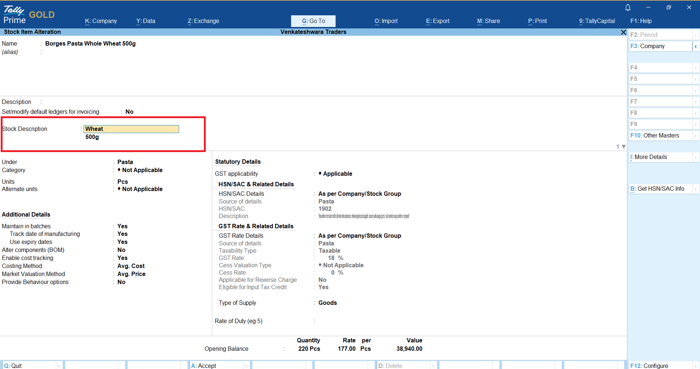Toggle the Maintain in batches value
Viewport: 700px width, 369px height.
coord(122,226)
